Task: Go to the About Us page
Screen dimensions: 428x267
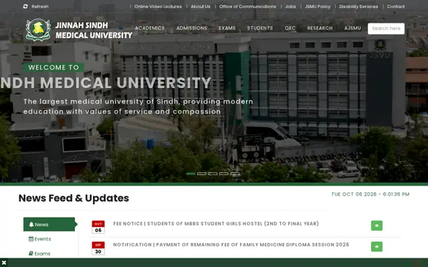Action: [x=201, y=6]
